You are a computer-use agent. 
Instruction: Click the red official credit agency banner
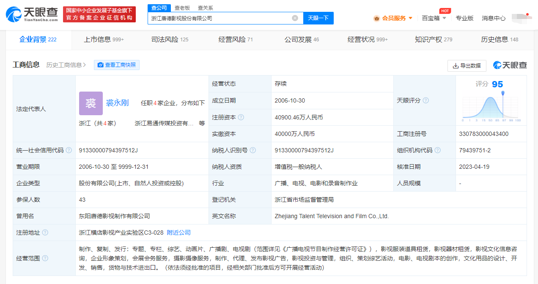click(x=99, y=14)
